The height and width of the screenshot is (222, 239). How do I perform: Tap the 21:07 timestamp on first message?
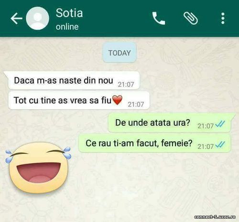click(x=126, y=84)
